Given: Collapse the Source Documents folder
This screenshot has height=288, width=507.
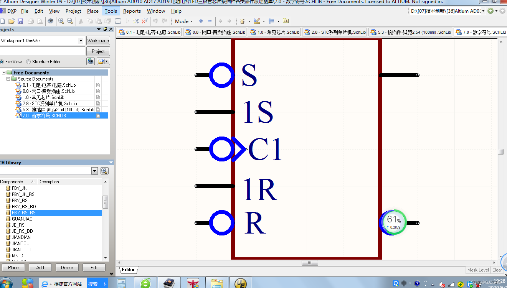Looking at the screenshot, I should point(8,79).
